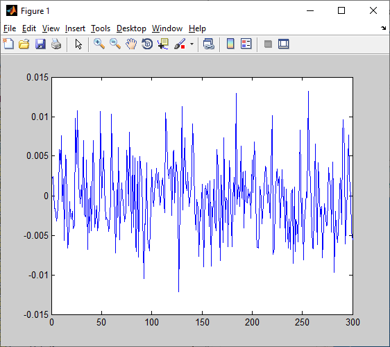The image size is (390, 347).
Task: Select the Brush data tool
Action: pos(180,44)
